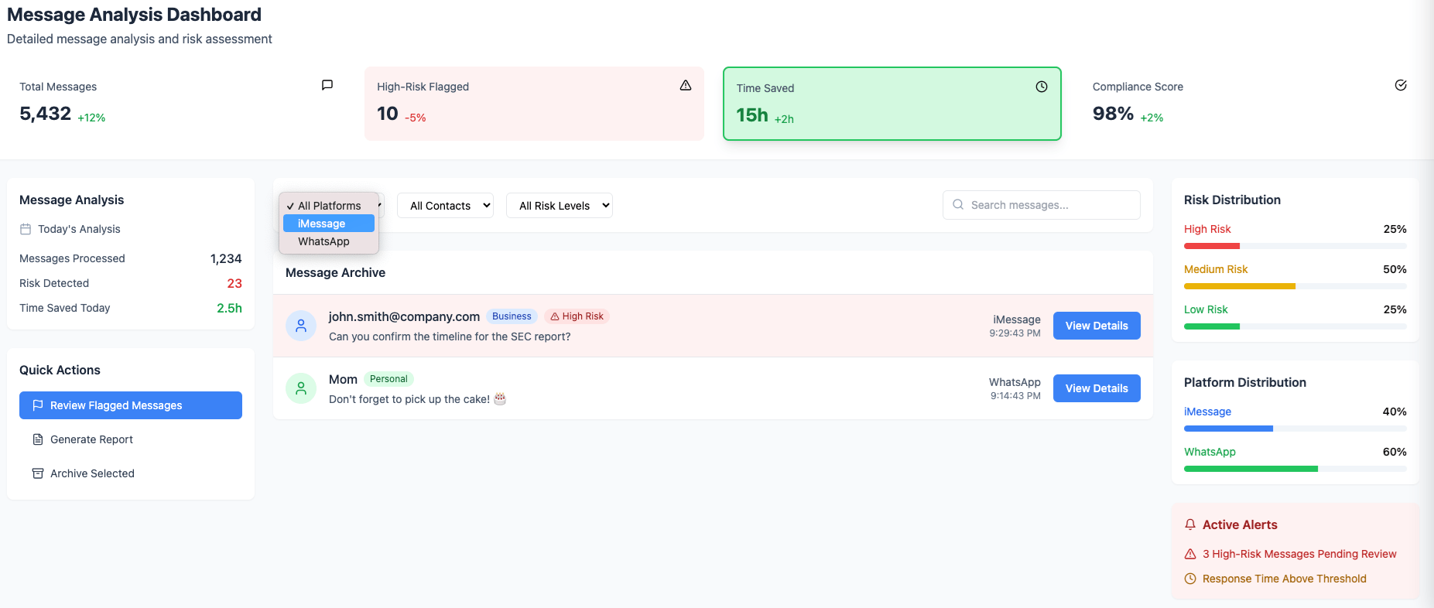Image resolution: width=1434 pixels, height=608 pixels.
Task: Click the Medium Risk 50% value
Action: tap(1395, 269)
